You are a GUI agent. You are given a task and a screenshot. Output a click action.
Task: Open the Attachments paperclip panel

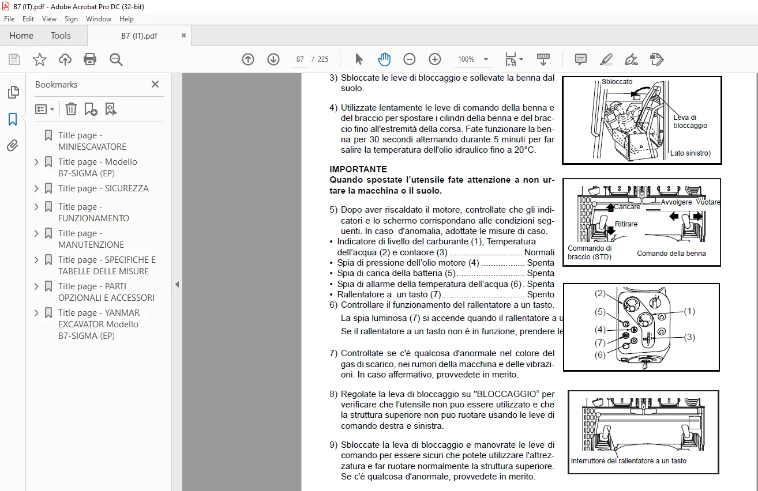click(x=13, y=146)
